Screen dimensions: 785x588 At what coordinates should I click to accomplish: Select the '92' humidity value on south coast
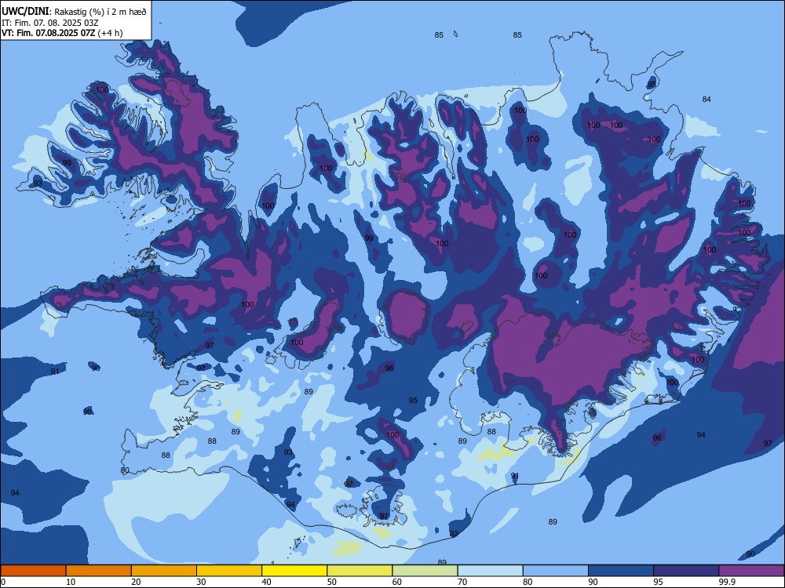[454, 534]
